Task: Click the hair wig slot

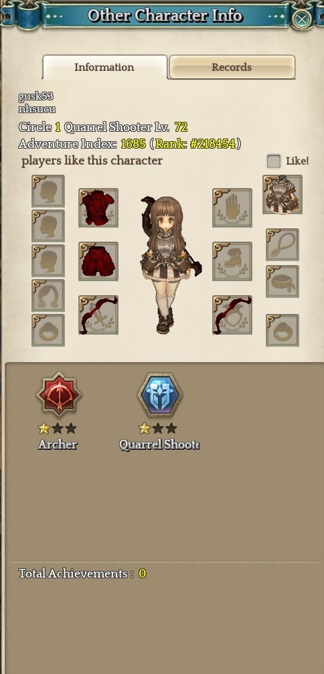Action: 48,295
